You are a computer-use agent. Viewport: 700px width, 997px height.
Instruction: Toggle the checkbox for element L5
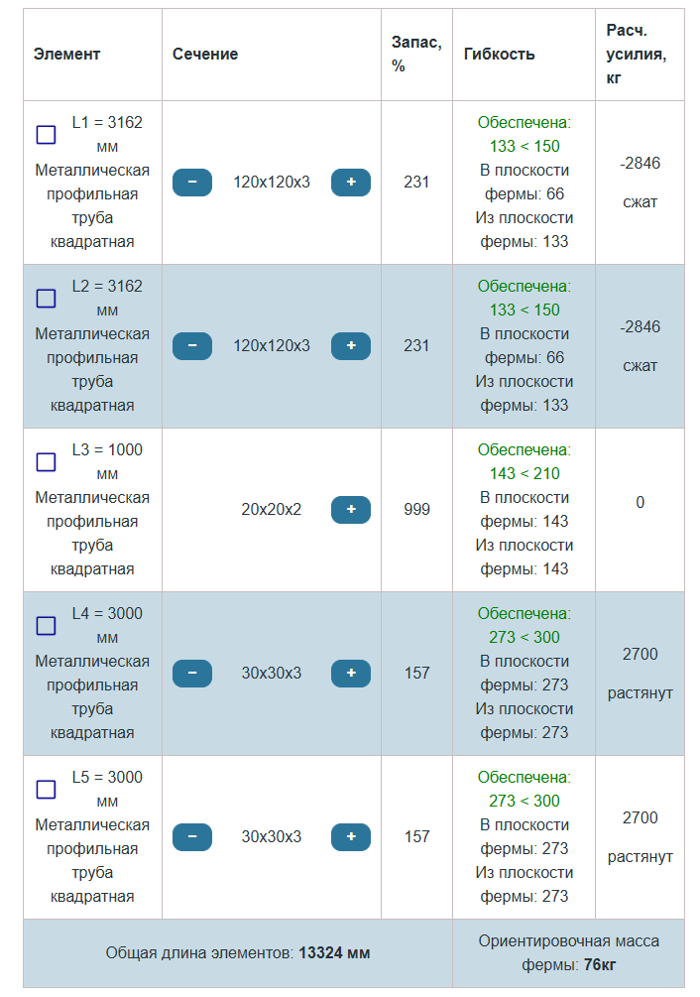coord(46,790)
